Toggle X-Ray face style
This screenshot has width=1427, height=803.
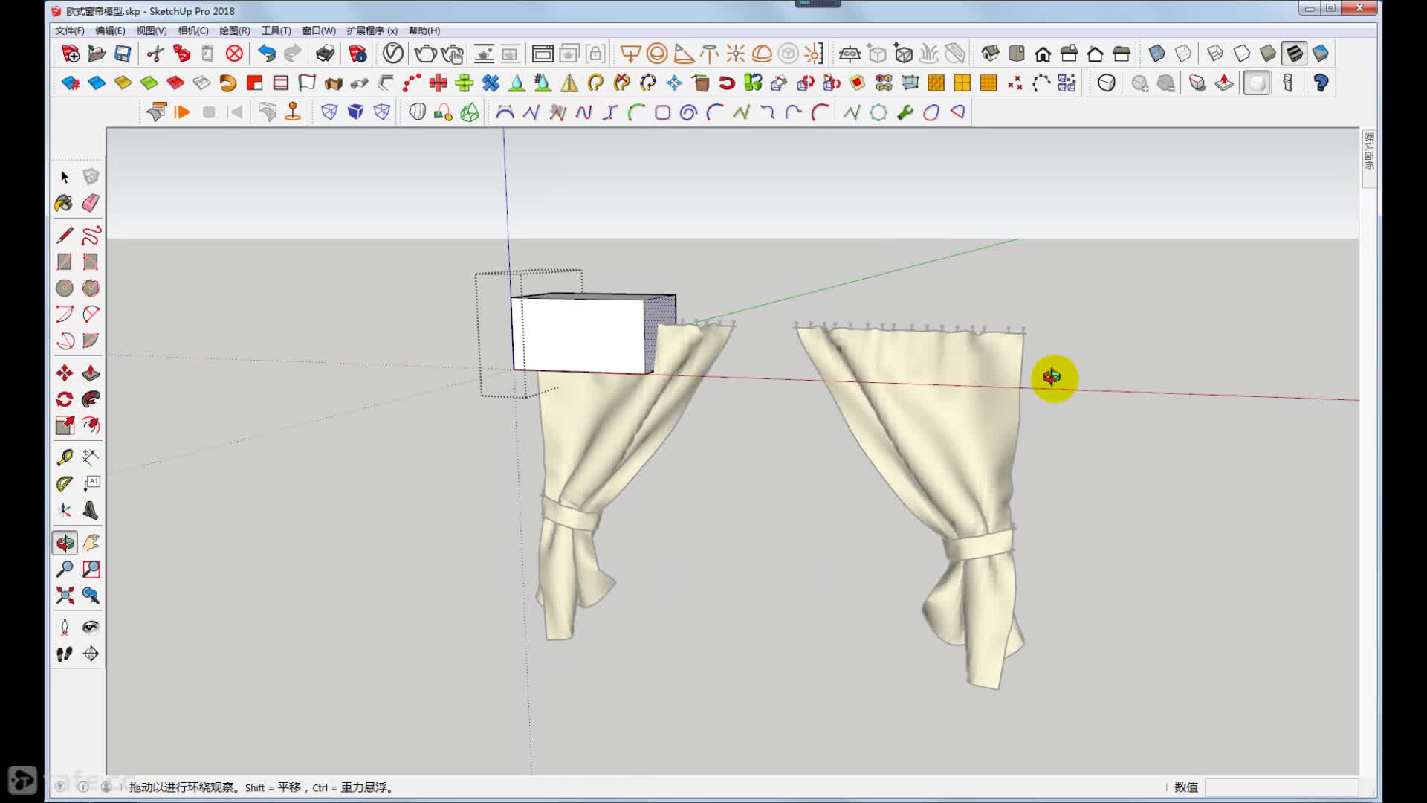tap(1156, 54)
